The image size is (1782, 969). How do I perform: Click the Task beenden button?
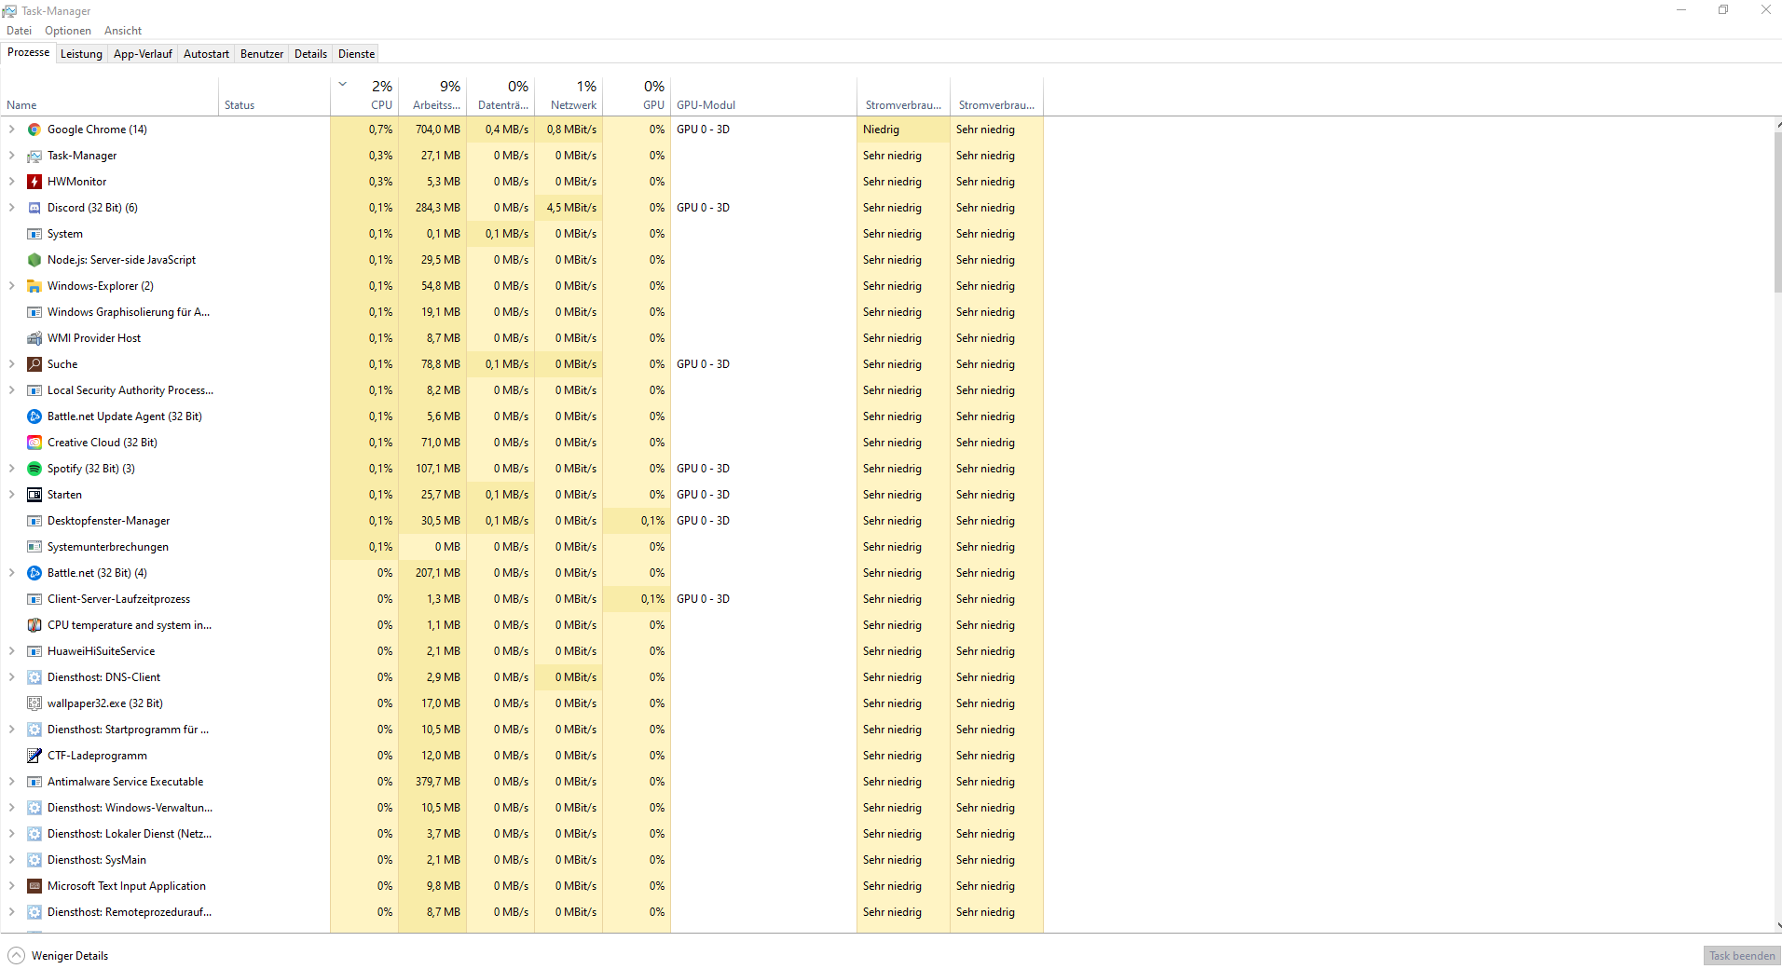tap(1742, 956)
